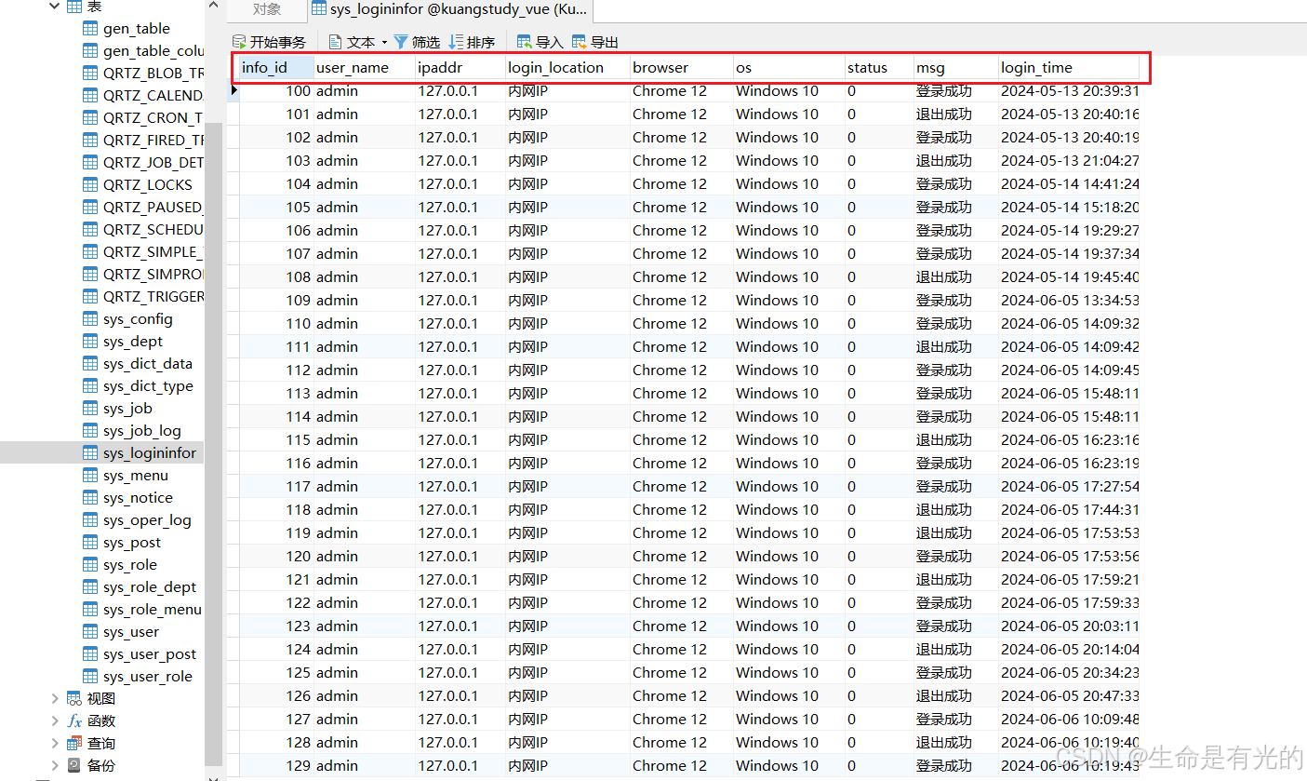Click the grid icon on sys_logininfor tab
Viewport: 1307px width, 781px height.
[x=319, y=9]
